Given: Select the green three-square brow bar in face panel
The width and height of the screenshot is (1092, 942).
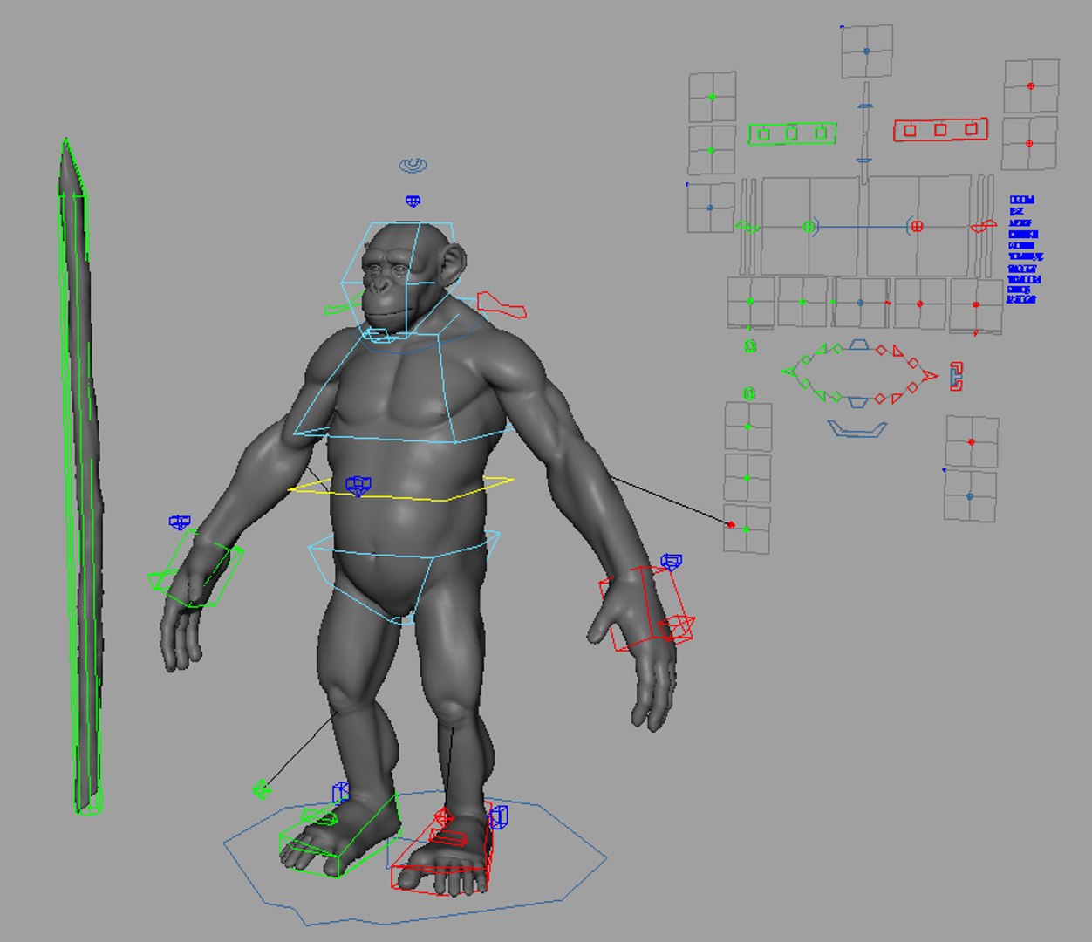Looking at the screenshot, I should (792, 133).
